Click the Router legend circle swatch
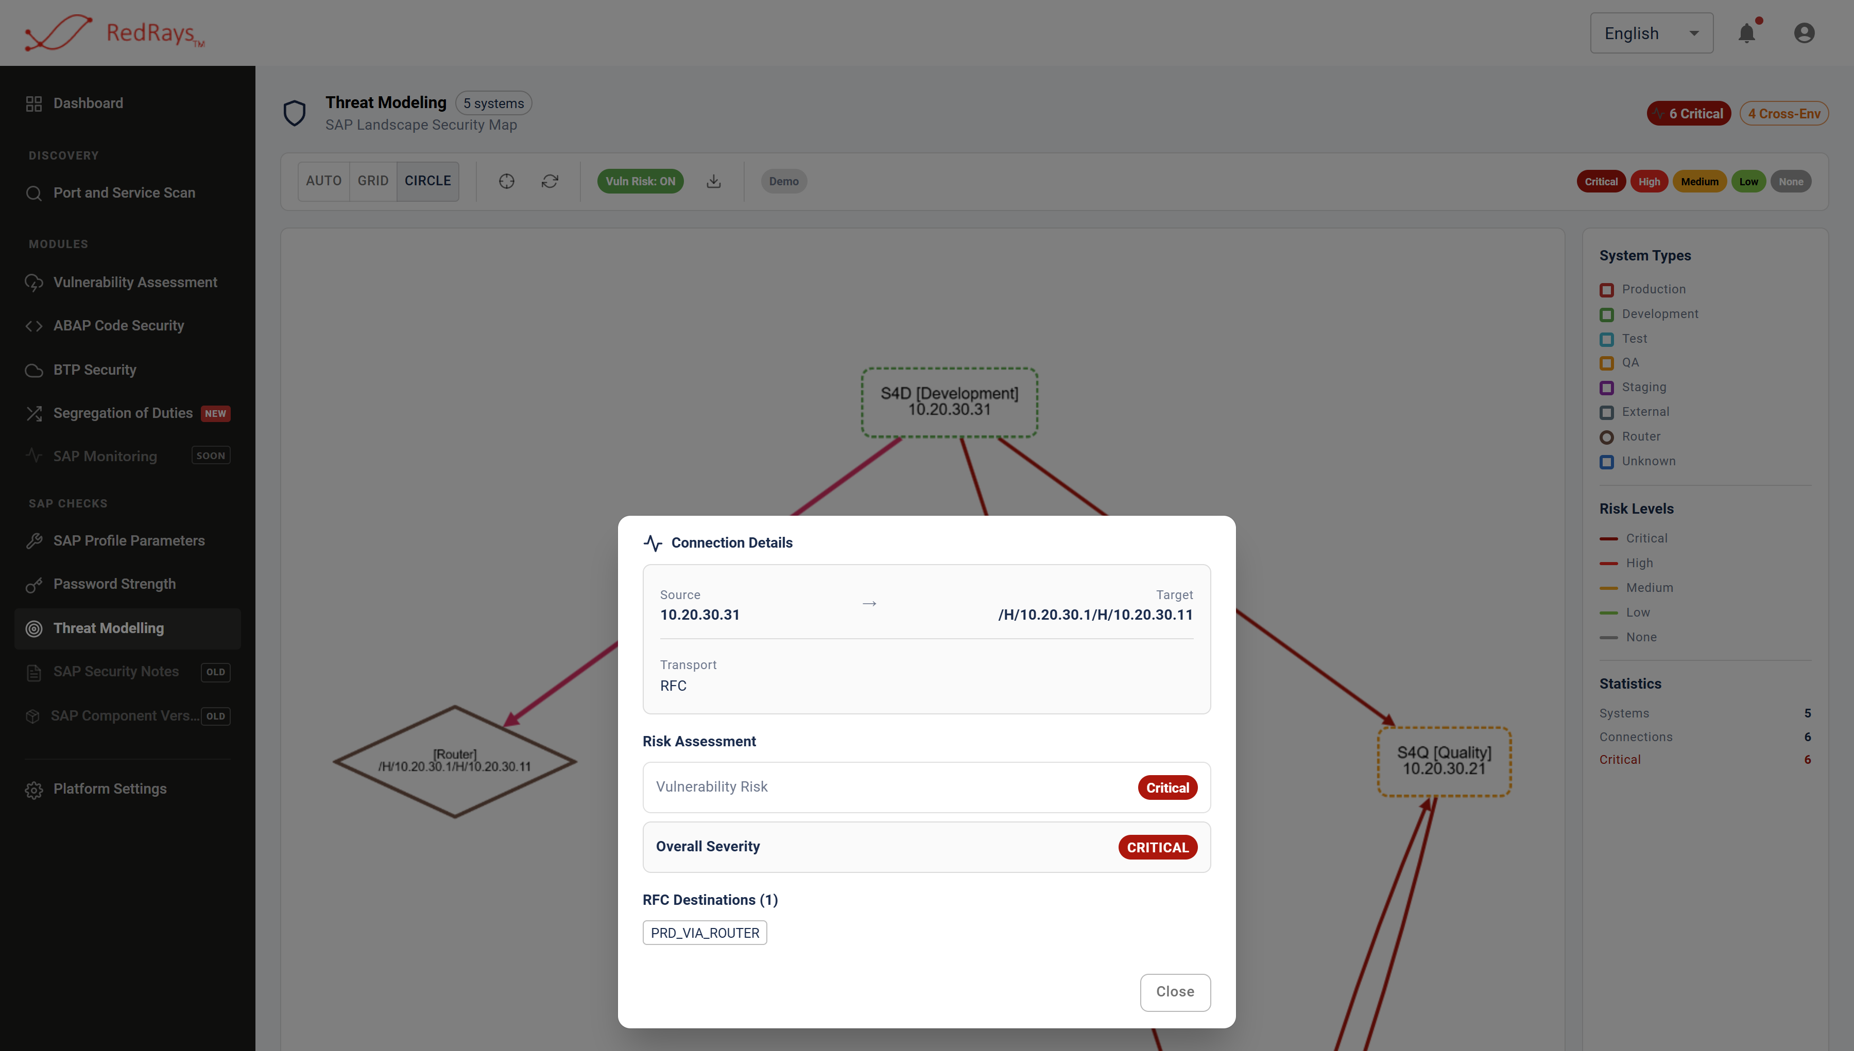 (x=1607, y=437)
